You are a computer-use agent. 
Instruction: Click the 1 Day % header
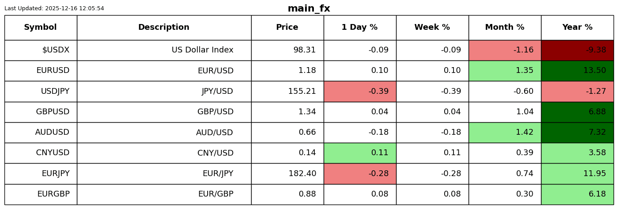tap(360, 28)
